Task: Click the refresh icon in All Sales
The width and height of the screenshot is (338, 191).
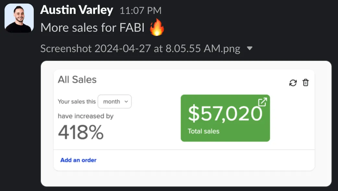Action: pos(293,83)
